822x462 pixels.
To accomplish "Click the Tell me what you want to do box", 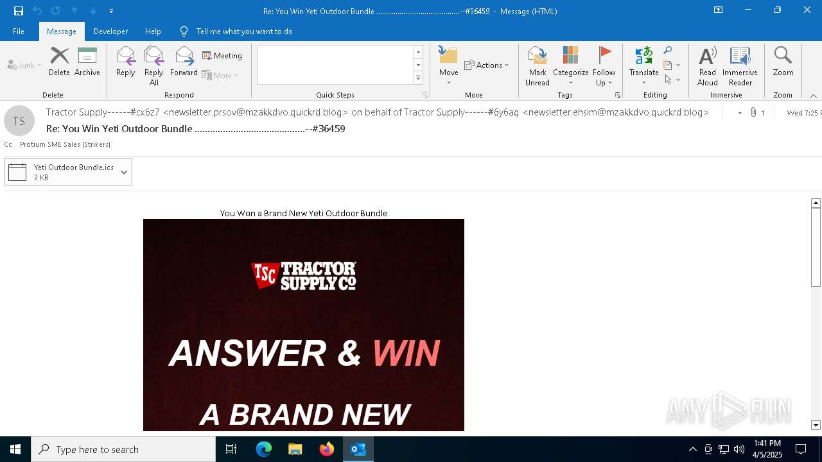I will (244, 31).
